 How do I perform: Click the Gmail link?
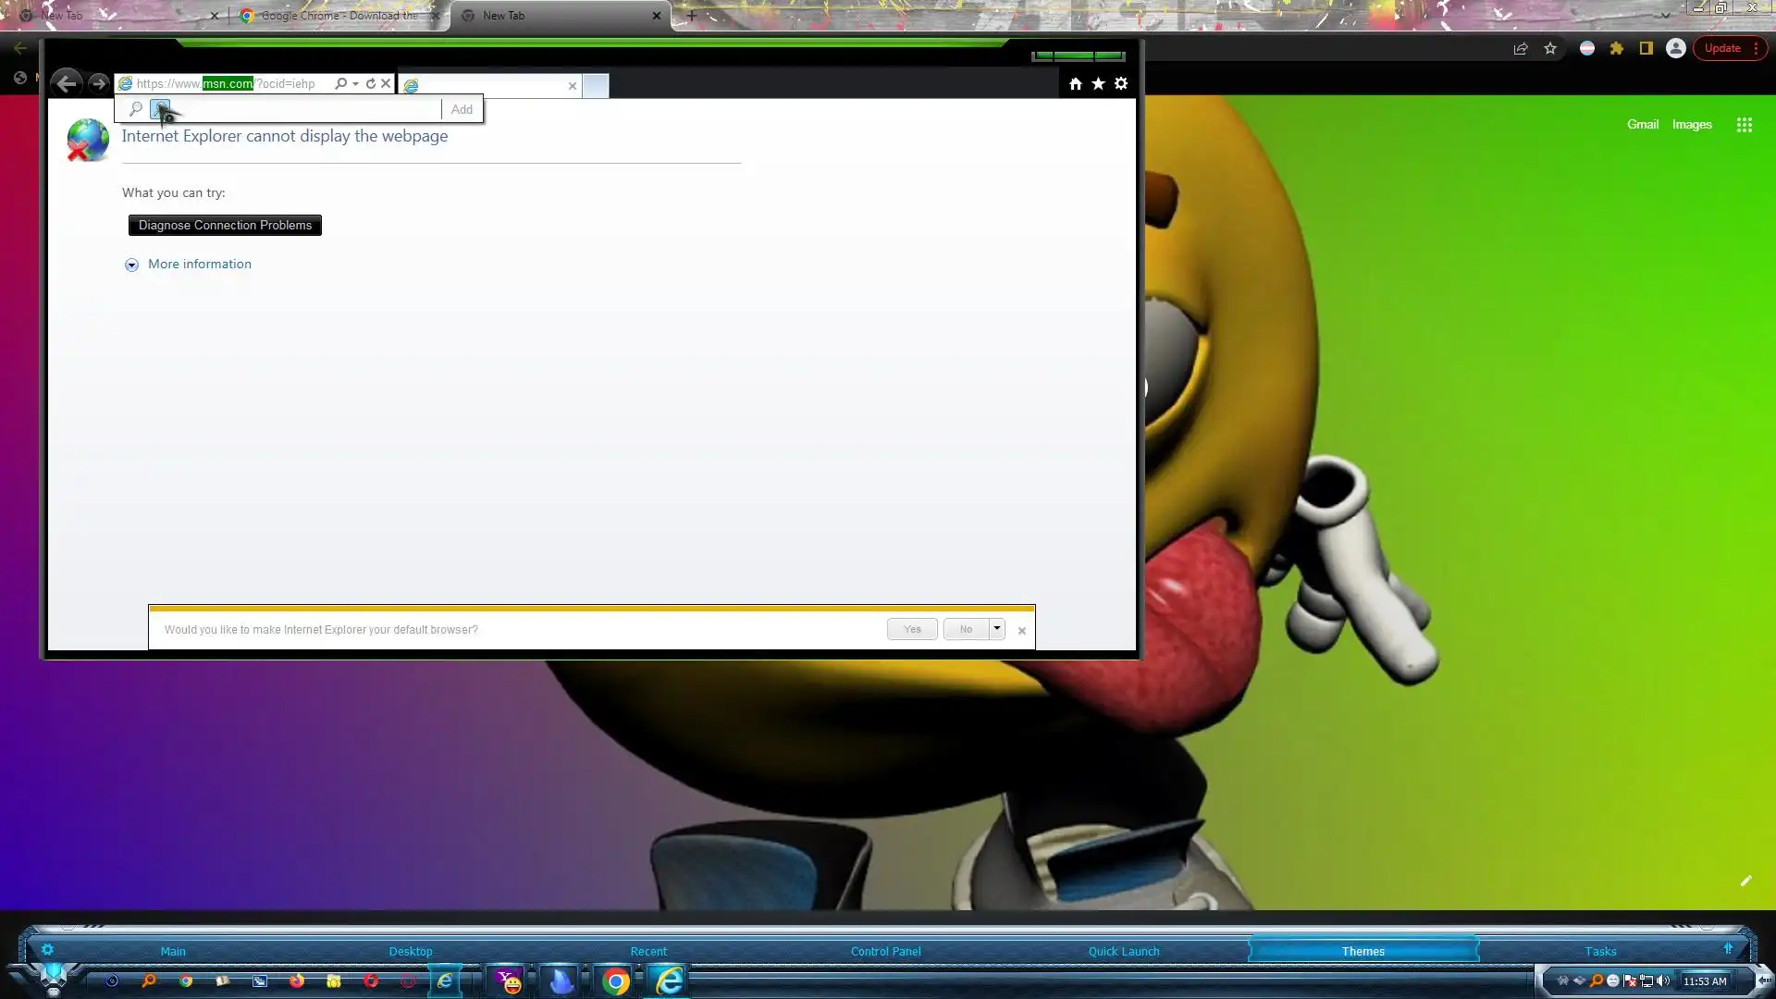point(1642,124)
